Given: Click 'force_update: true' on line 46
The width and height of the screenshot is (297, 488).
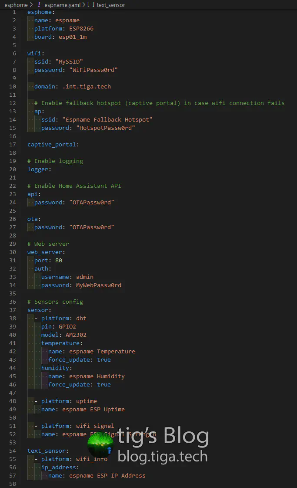Looking at the screenshot, I should click(x=80, y=385).
